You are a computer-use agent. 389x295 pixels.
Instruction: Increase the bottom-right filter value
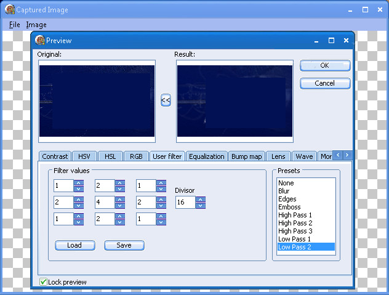(x=161, y=216)
